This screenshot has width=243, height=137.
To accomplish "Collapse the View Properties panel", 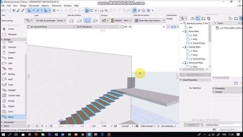I will (x=181, y=80).
